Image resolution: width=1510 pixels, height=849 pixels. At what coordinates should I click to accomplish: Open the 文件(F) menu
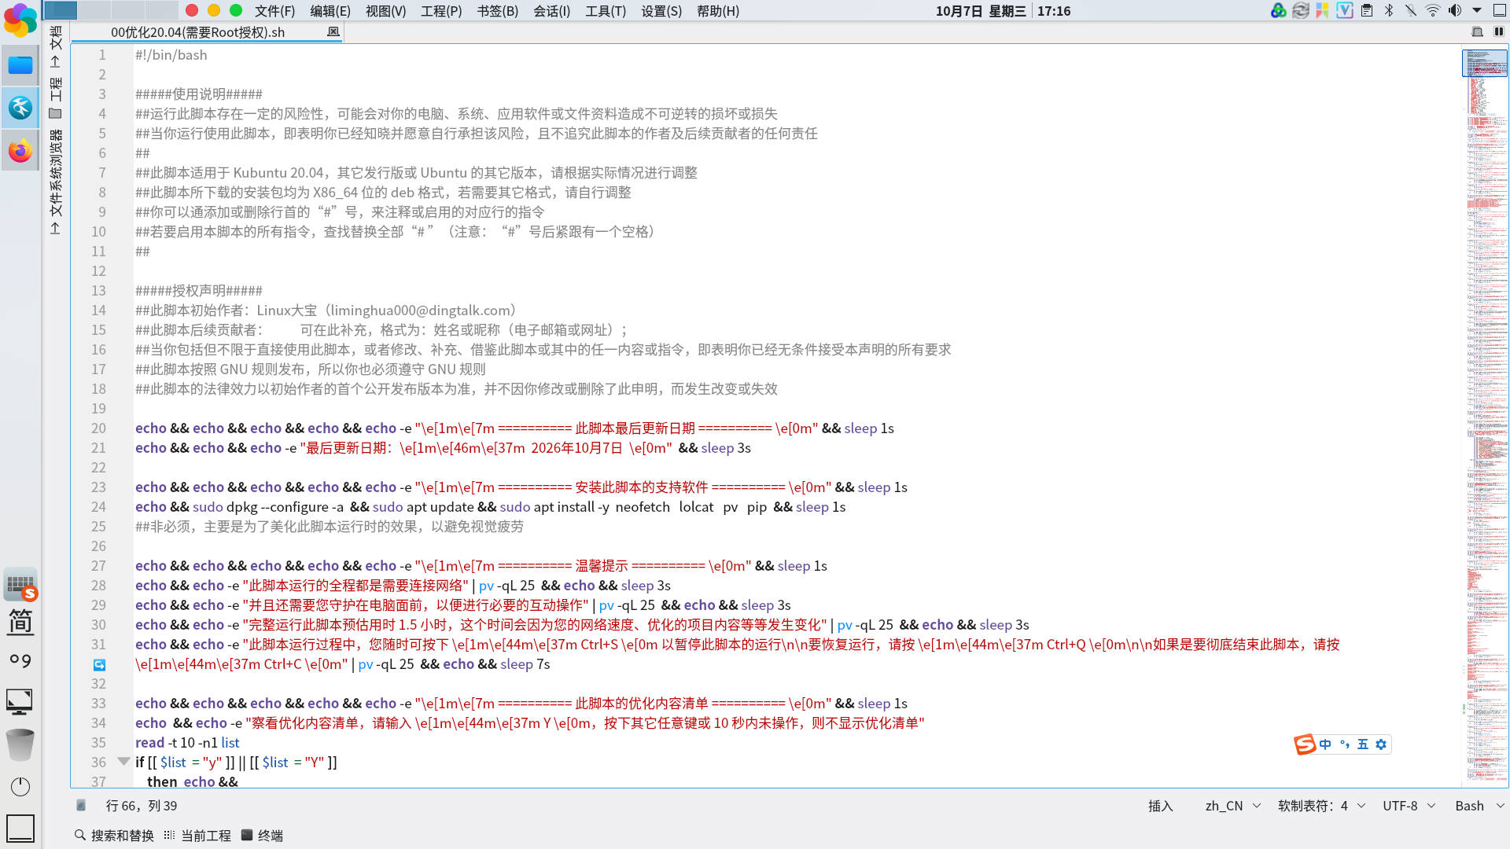click(274, 11)
